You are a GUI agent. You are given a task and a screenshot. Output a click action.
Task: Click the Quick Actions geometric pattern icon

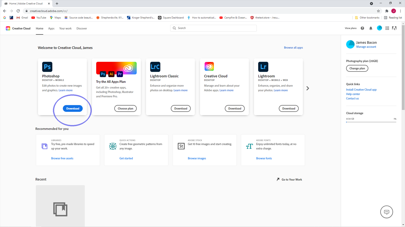(113, 146)
